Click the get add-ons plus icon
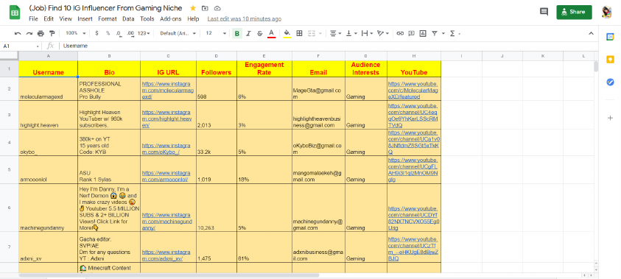Screen dimensions: 621x279 click(610, 118)
